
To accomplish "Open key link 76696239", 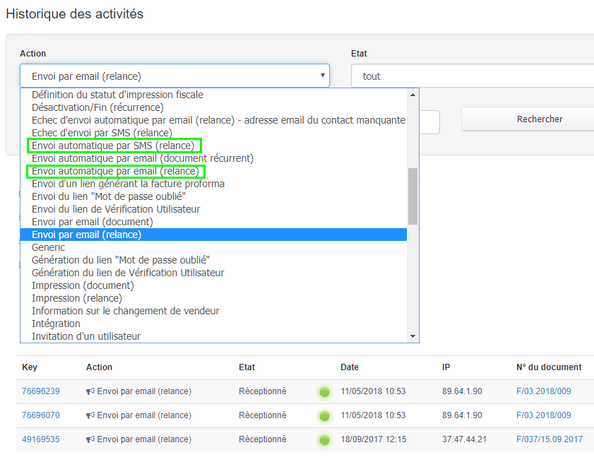I will coord(40,391).
